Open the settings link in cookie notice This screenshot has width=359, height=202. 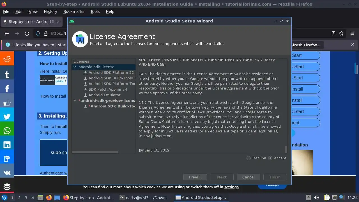231,187
